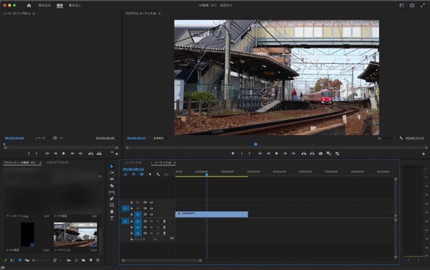Open Find search in Project panel
430x270 pixels.
[x=76, y=260]
